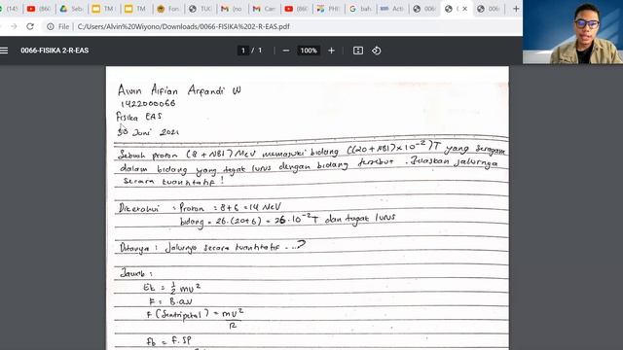The width and height of the screenshot is (623, 350).
Task: Switch to the second YouTube (86) tab
Action: click(297, 9)
